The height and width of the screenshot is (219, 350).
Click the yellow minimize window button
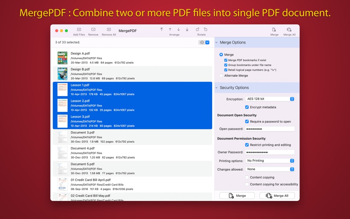click(x=62, y=31)
